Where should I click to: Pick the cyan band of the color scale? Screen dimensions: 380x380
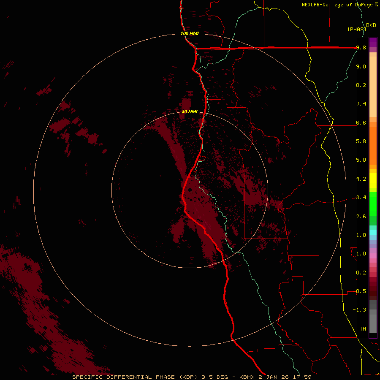pos(373,232)
